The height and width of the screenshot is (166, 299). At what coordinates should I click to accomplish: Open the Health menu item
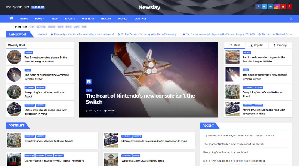coord(106,19)
